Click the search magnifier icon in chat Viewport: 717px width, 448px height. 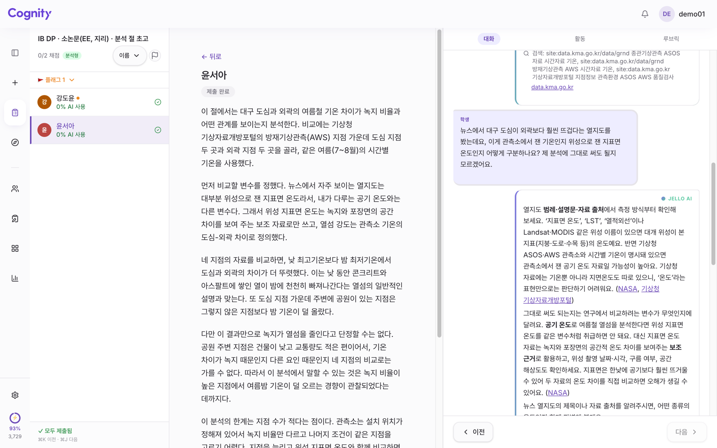pos(526,53)
